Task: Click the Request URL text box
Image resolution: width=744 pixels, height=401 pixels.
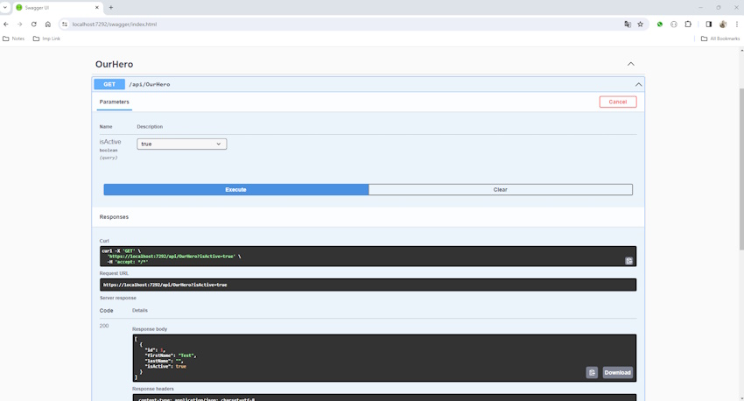Action: [x=368, y=285]
